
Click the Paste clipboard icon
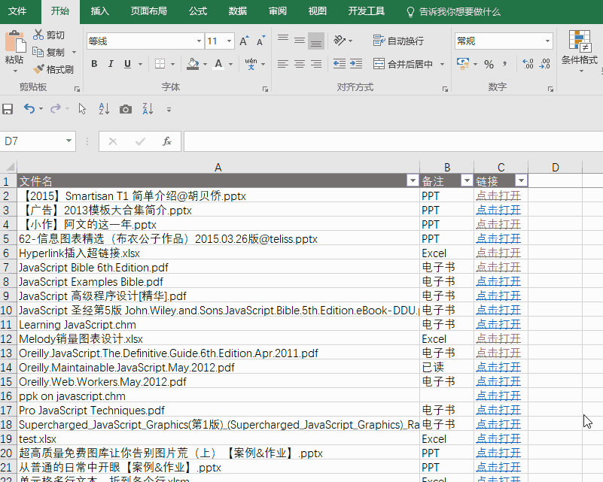tap(15, 41)
